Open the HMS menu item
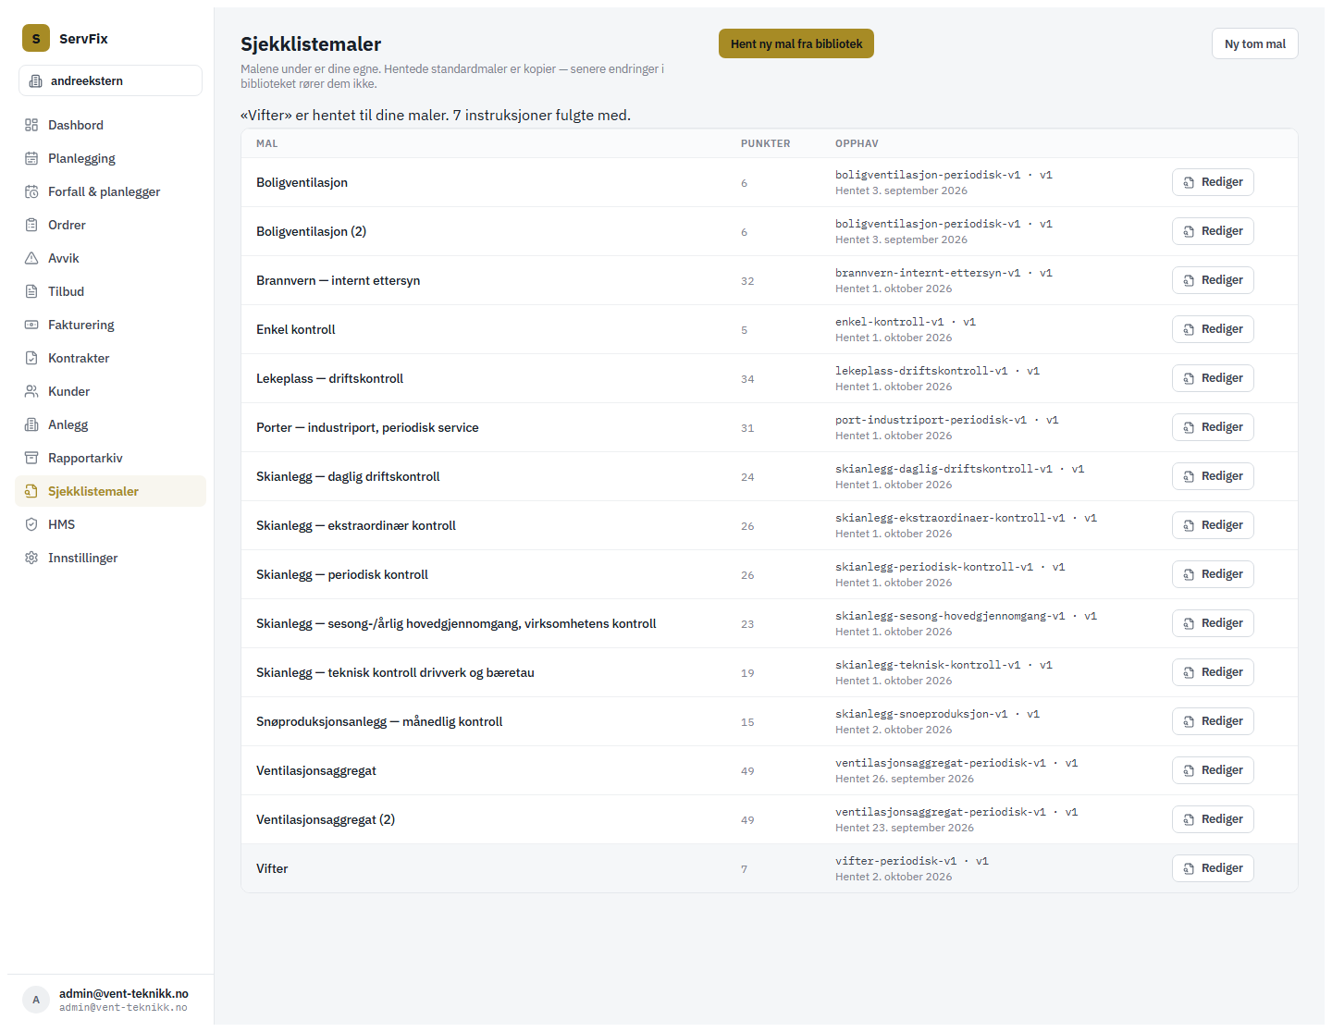This screenshot has width=1332, height=1032. (110, 524)
